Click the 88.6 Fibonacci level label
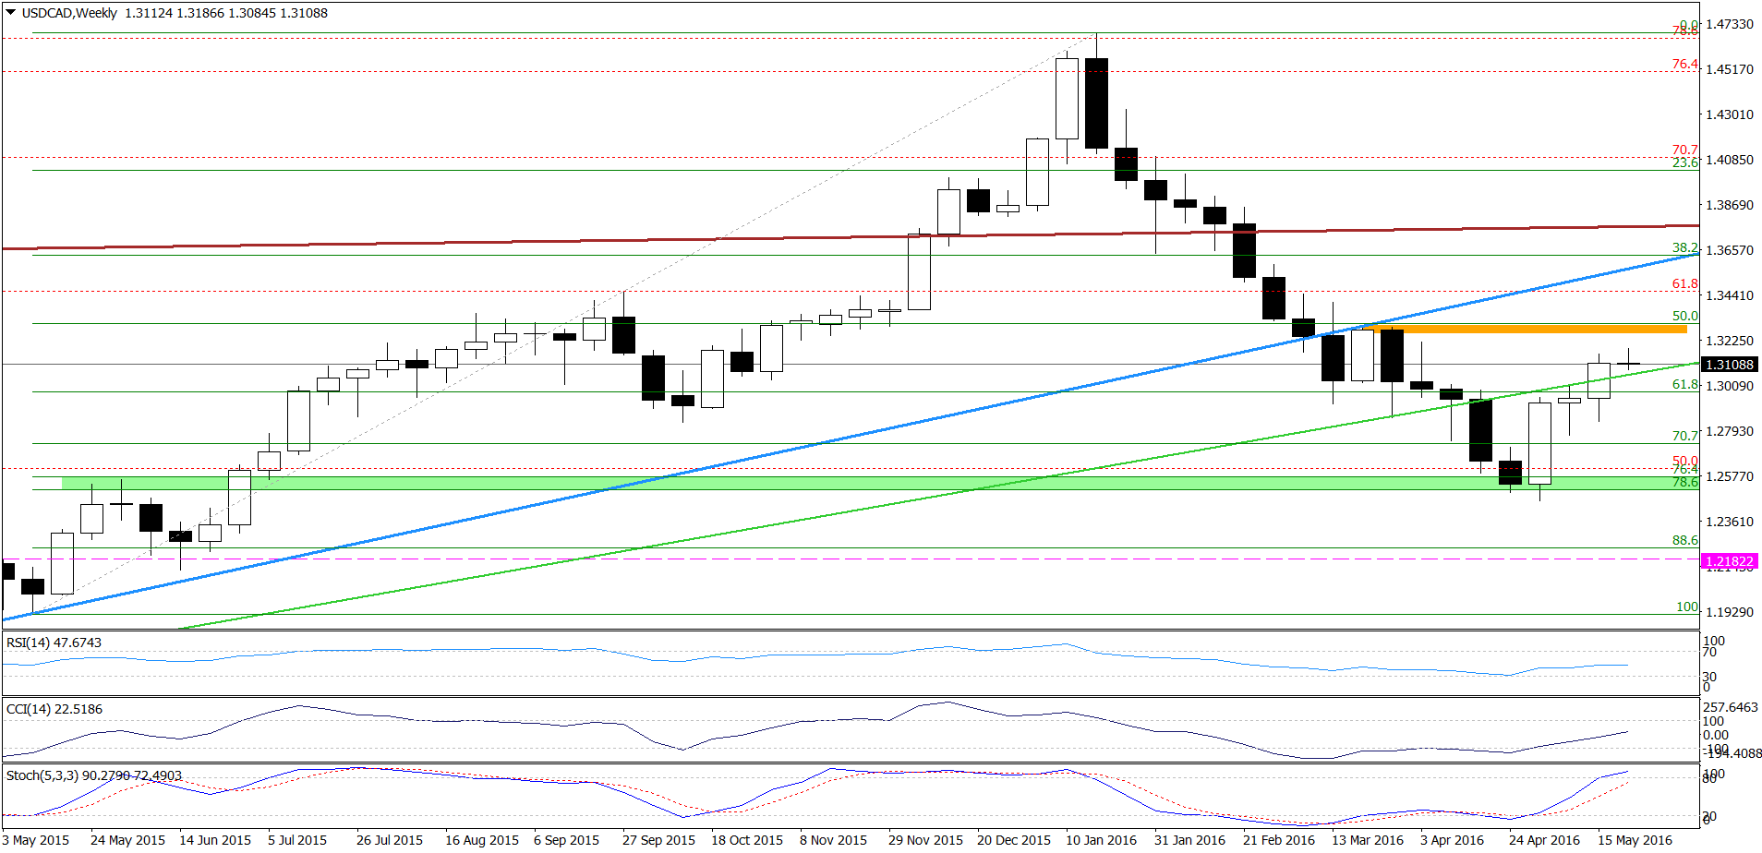 pyautogui.click(x=1685, y=540)
